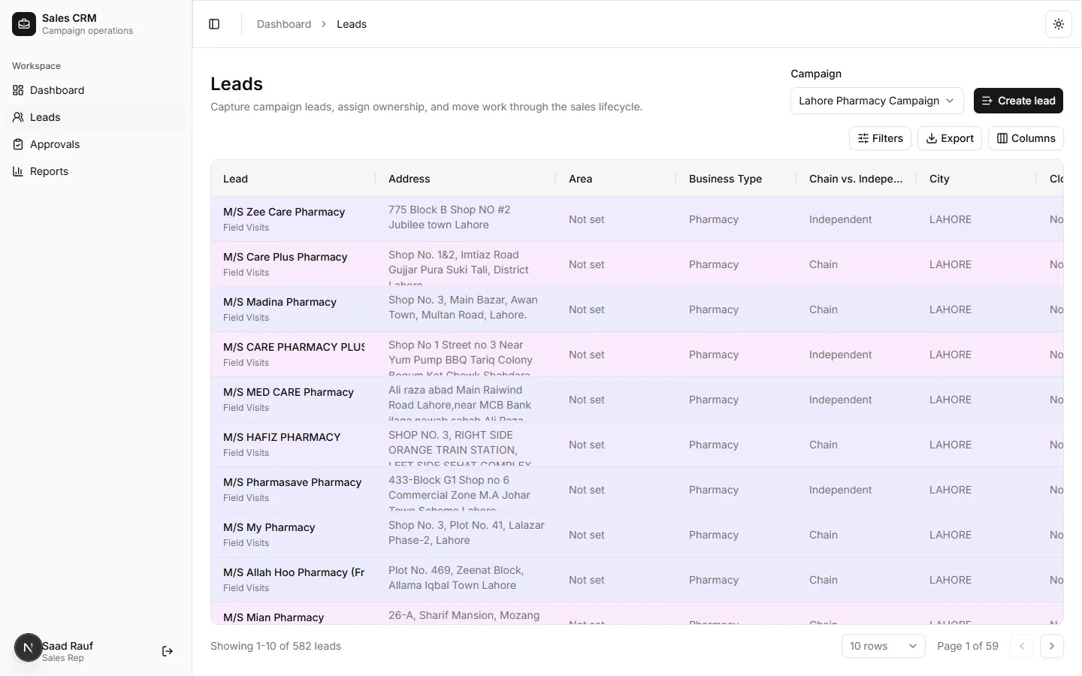Image resolution: width=1082 pixels, height=676 pixels.
Task: Open the Filters panel
Action: (x=881, y=138)
